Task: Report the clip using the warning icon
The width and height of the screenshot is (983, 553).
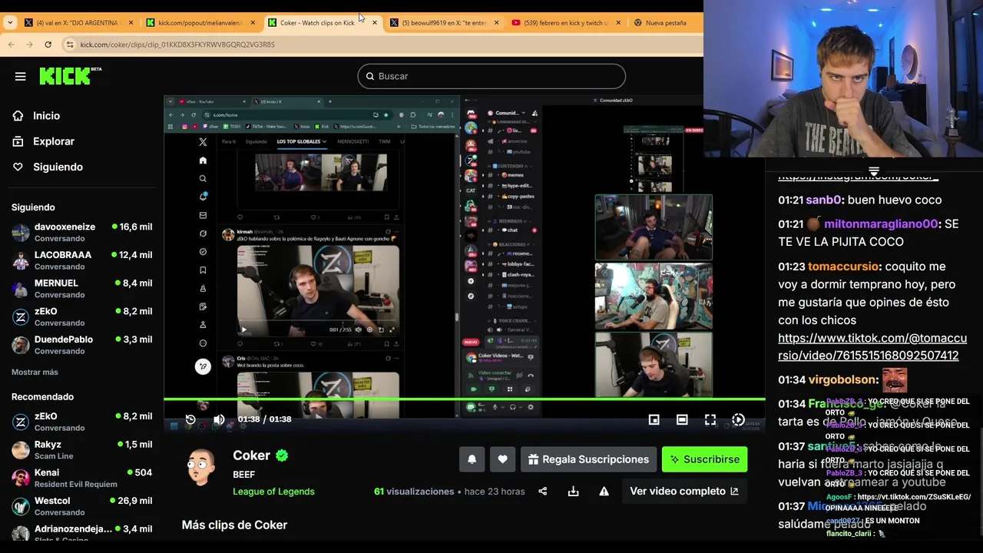Action: (x=604, y=492)
